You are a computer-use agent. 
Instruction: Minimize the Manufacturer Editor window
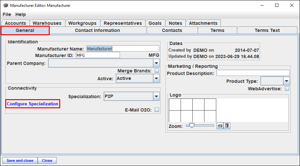tap(262, 5)
